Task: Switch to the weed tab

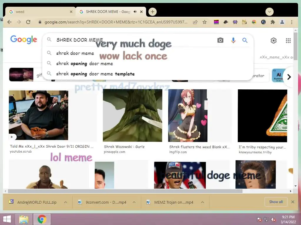Action: click(40, 12)
